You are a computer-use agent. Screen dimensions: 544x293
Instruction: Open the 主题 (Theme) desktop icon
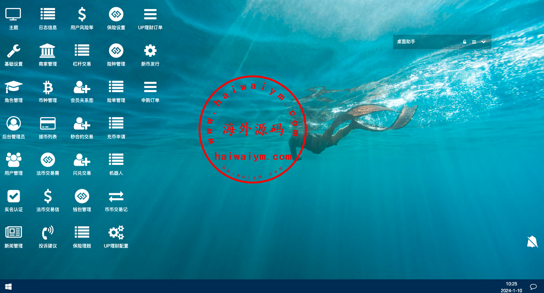[x=13, y=15]
